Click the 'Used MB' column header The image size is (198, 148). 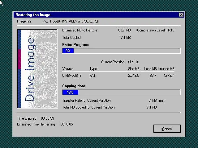[x=150, y=69]
